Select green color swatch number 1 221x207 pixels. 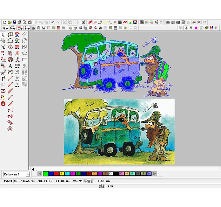pos(45,173)
